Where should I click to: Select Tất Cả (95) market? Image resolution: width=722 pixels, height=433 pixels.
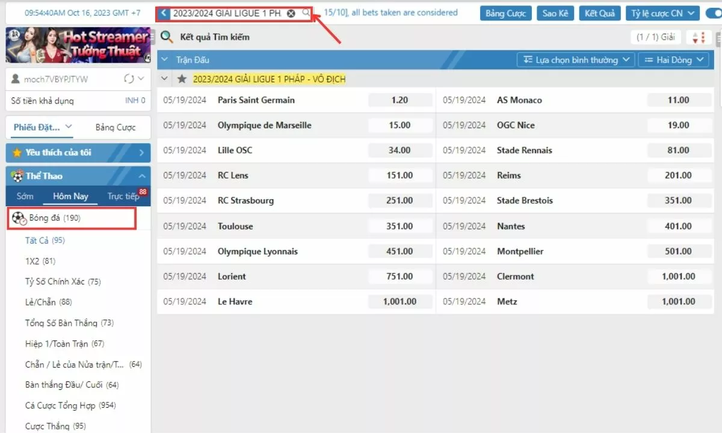[x=45, y=241]
